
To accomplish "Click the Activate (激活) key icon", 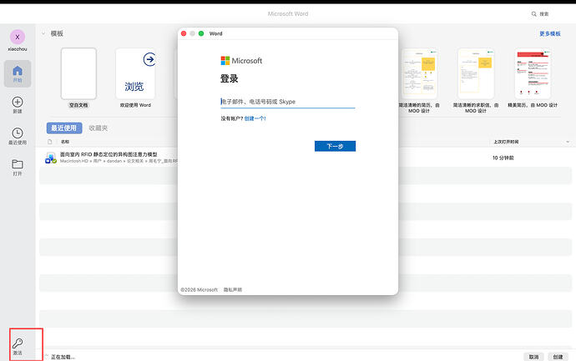I will (18, 343).
